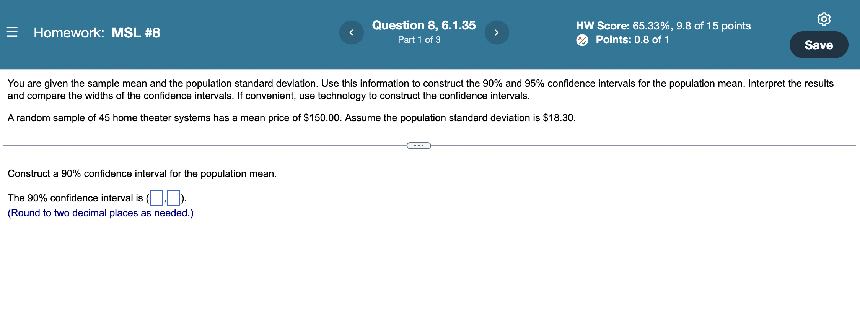Click the first confidence interval answer box
The image size is (860, 321).
click(156, 199)
